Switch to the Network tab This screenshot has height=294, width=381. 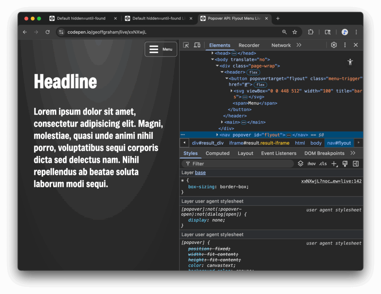coord(281,45)
